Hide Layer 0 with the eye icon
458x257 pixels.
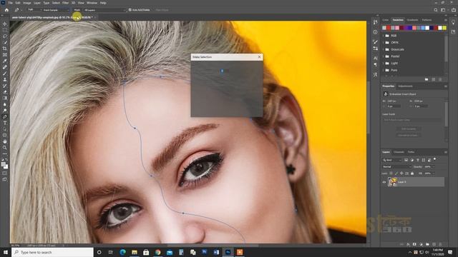click(384, 182)
